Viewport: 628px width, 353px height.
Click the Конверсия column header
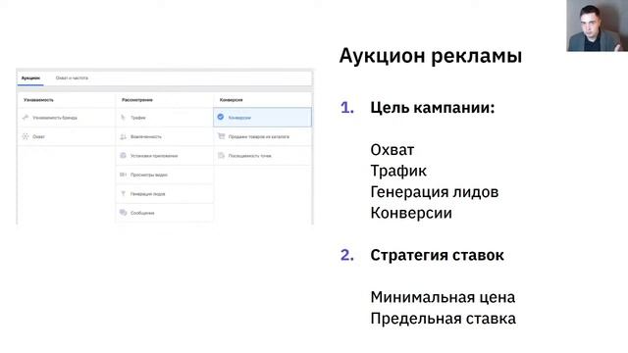(232, 100)
